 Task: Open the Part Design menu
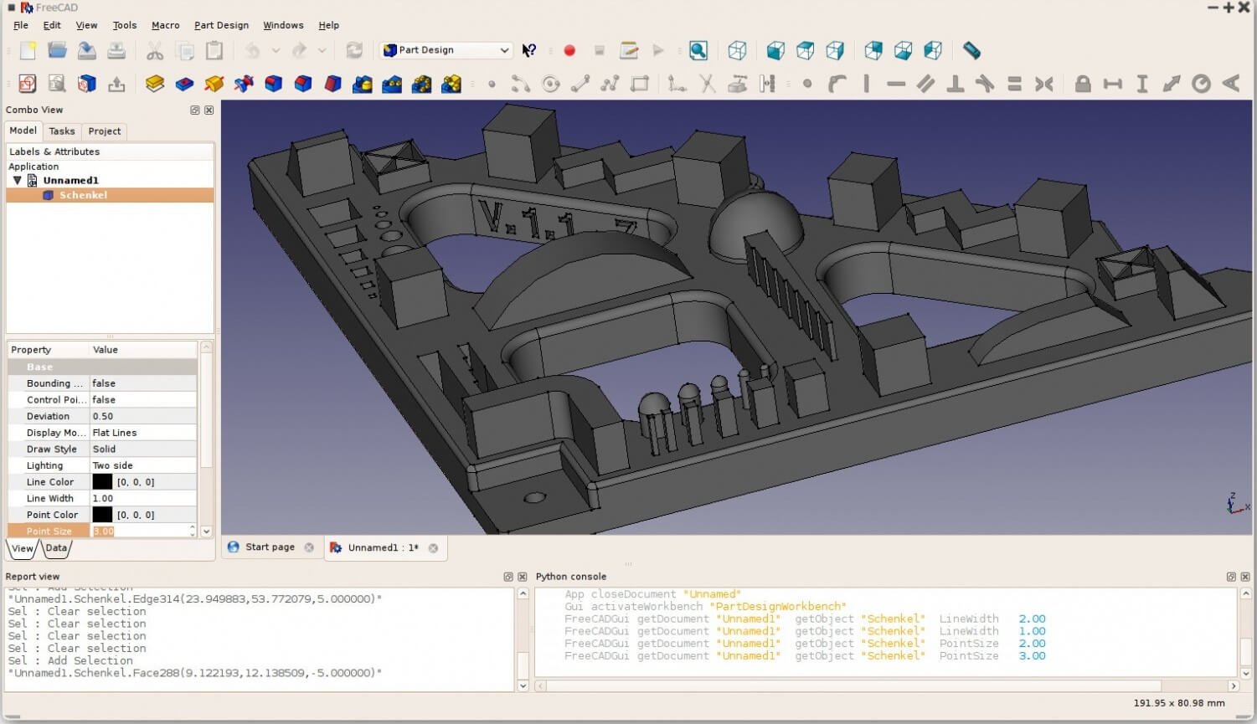221,25
